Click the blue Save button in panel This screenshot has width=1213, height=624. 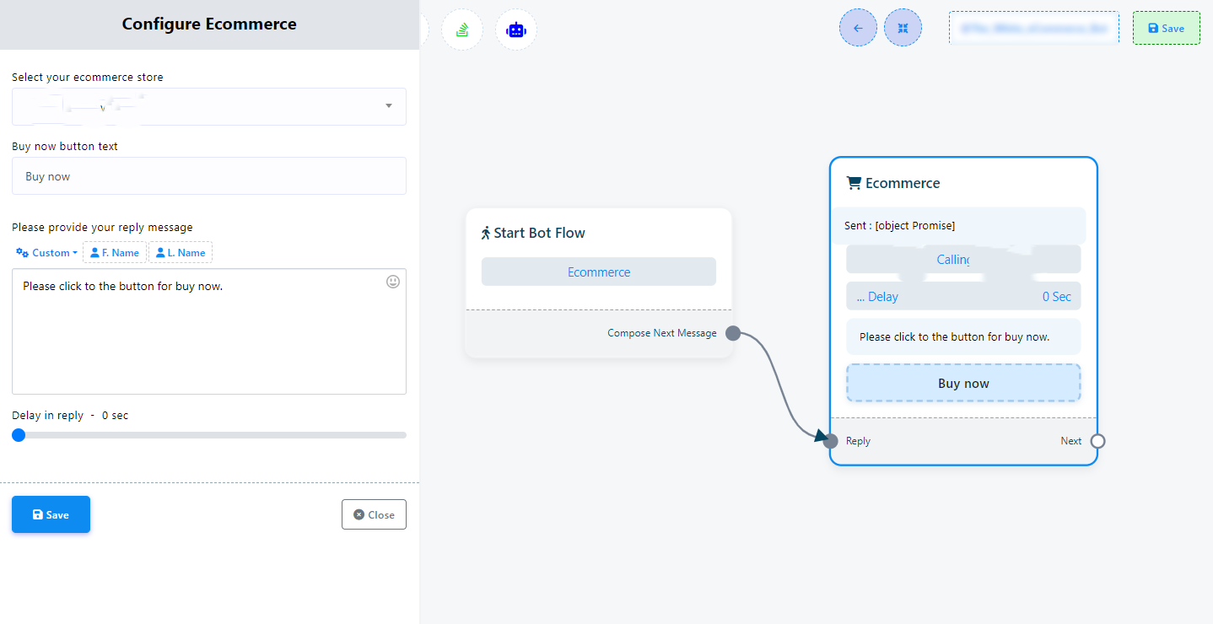click(51, 514)
